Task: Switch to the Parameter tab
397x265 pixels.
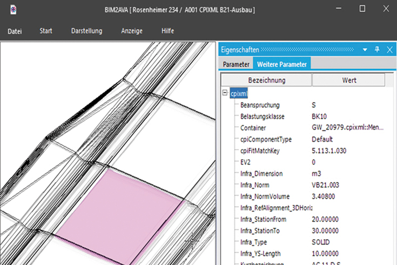Action: pos(236,64)
